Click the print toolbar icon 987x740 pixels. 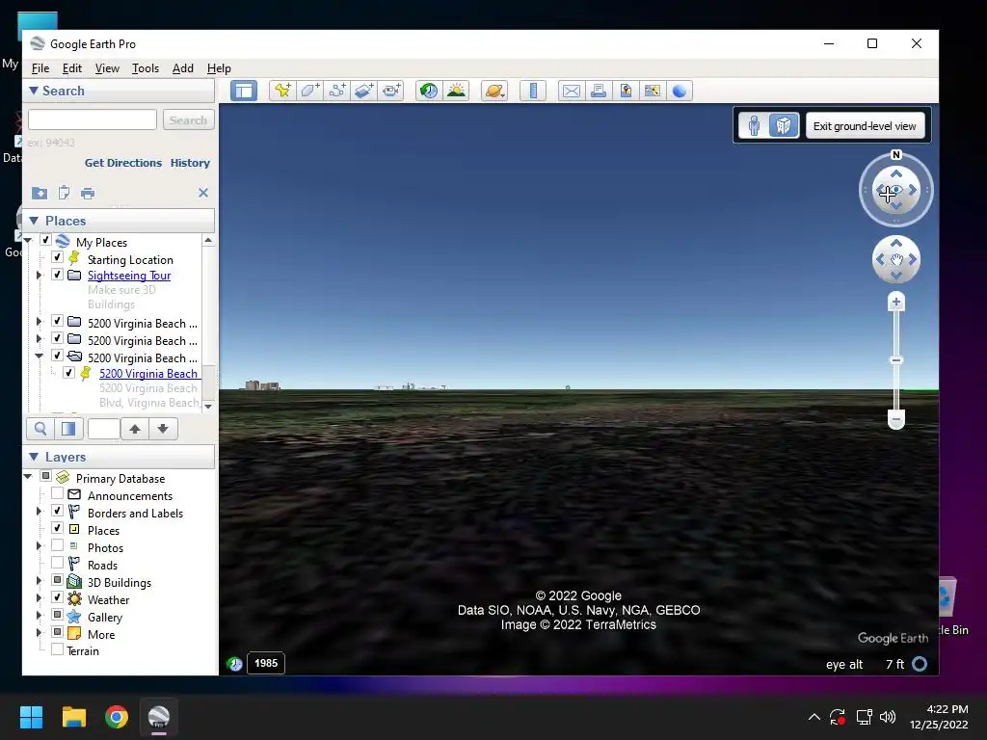click(x=599, y=91)
